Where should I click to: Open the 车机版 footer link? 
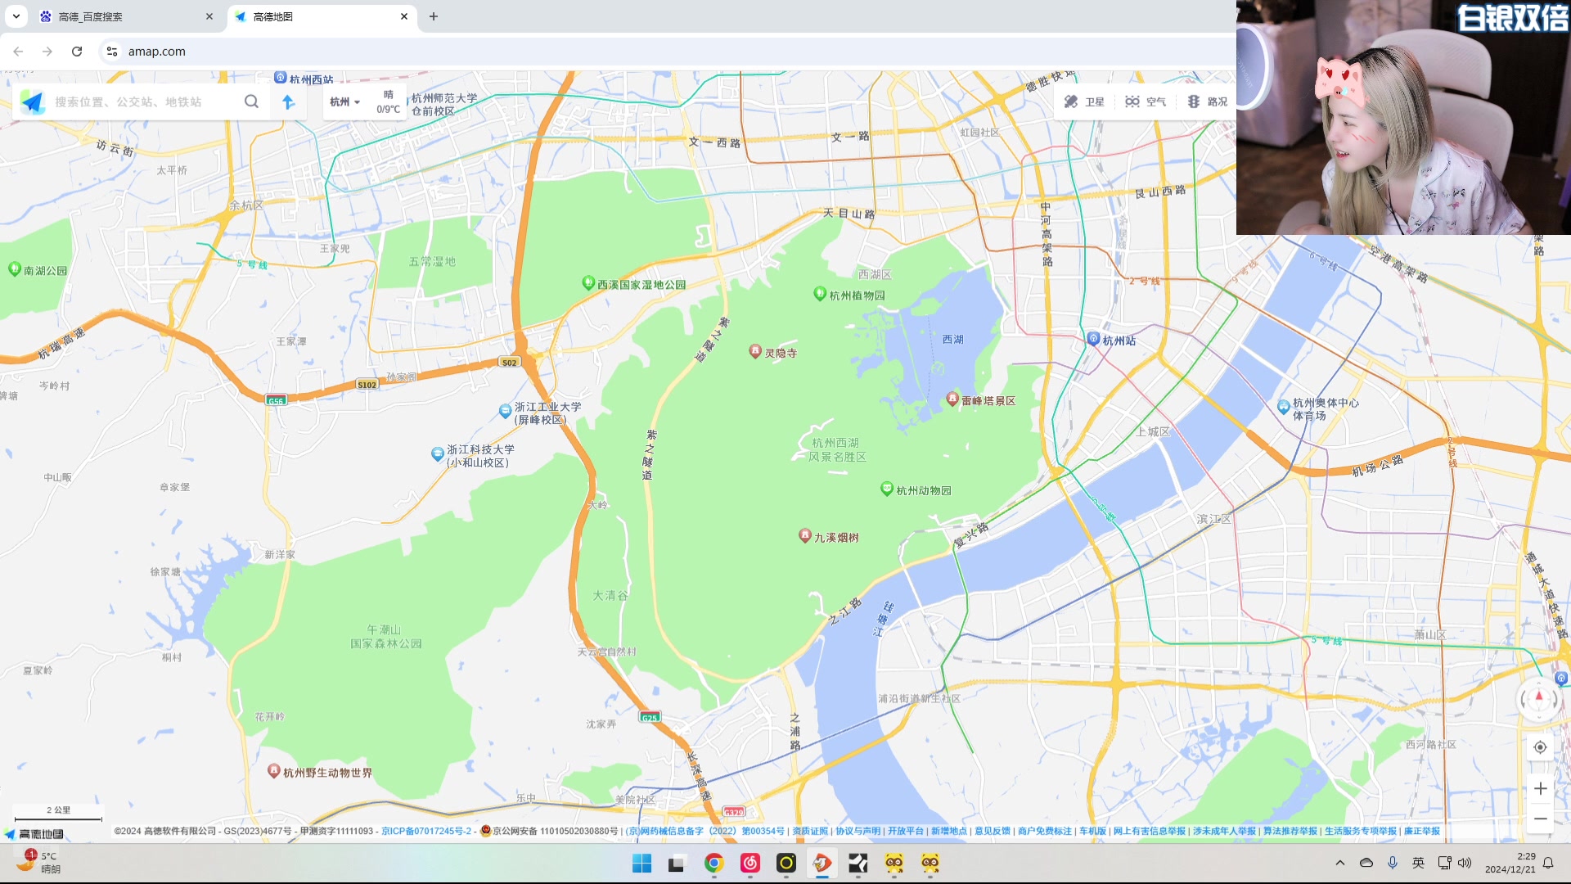1092,831
